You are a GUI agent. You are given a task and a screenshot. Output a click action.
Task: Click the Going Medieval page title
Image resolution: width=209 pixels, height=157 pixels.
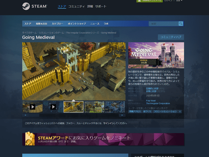pyautogui.click(x=38, y=37)
